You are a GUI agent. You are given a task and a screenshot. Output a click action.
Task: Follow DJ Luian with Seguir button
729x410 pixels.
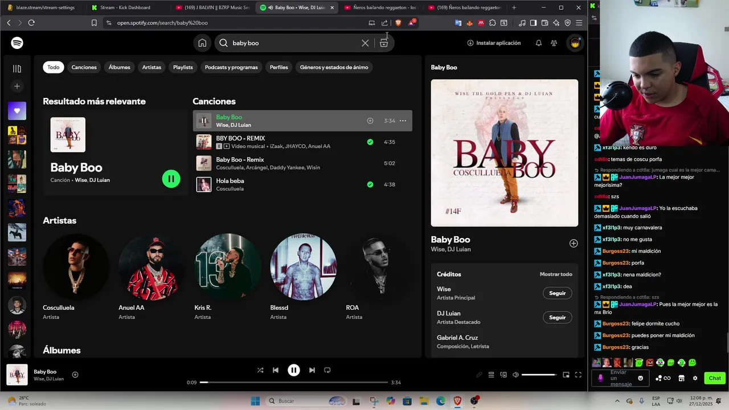[557, 317]
